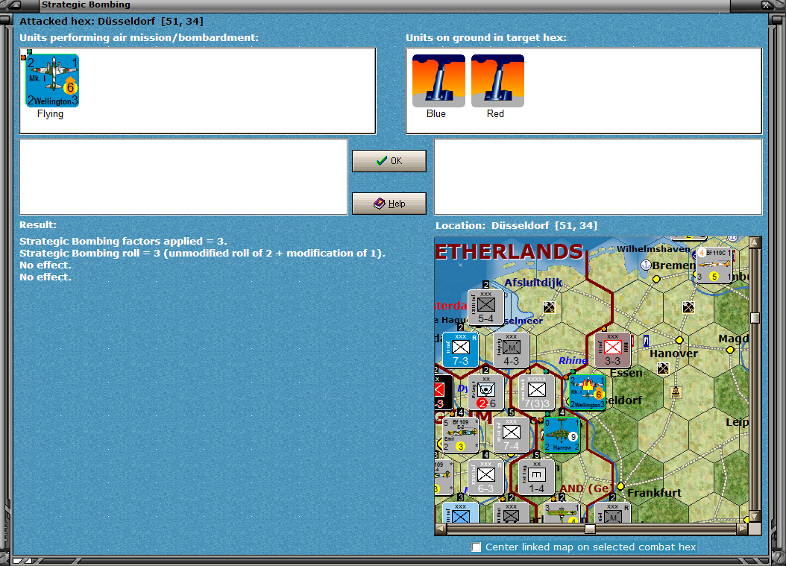The width and height of the screenshot is (786, 566).
Task: Select the flying Wellington bomber unit counter
Action: pos(52,81)
